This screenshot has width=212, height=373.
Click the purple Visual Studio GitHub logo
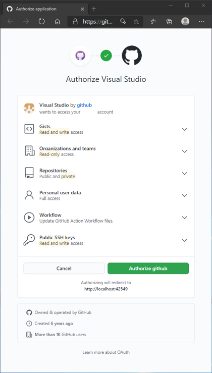point(80,56)
